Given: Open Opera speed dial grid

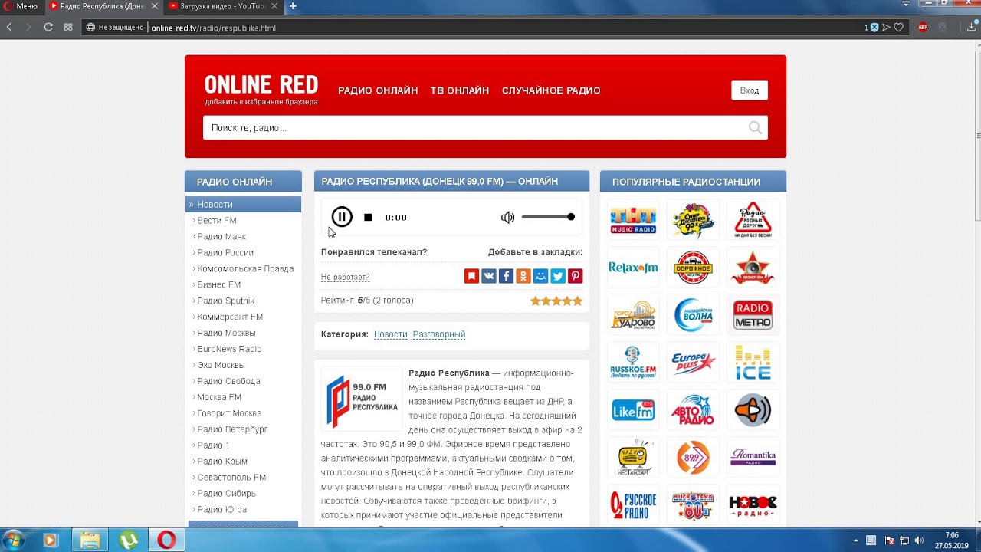Looking at the screenshot, I should coord(68,27).
